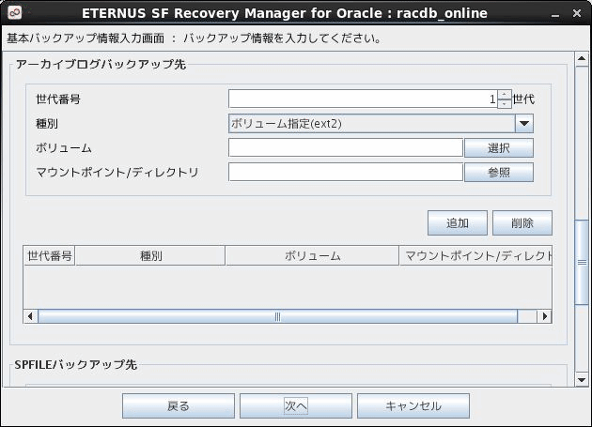Viewport: 592px width, 427px height.
Task: Focus the マウントポイント/ディレクトリ text field
Action: 346,173
